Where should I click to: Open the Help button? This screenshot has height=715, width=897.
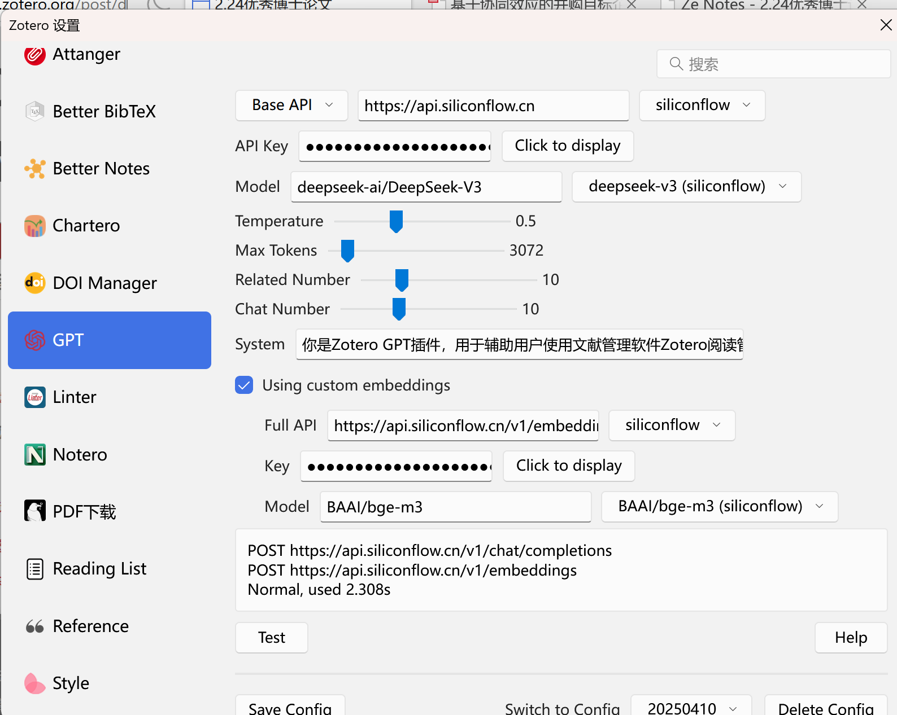pyautogui.click(x=851, y=638)
